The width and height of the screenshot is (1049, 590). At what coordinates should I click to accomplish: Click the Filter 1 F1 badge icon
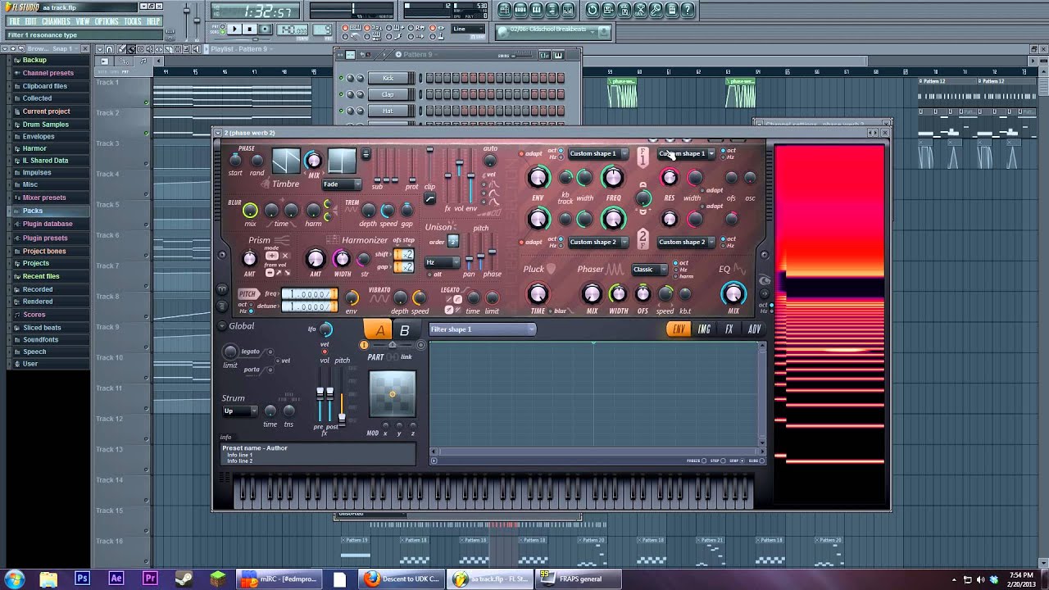point(643,156)
